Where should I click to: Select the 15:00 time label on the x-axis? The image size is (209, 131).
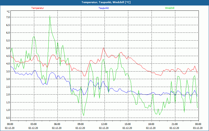tap(128, 124)
